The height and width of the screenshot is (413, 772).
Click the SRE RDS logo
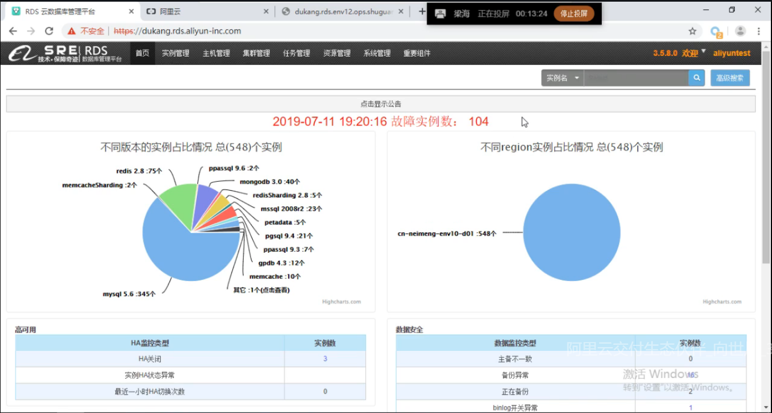click(66, 54)
